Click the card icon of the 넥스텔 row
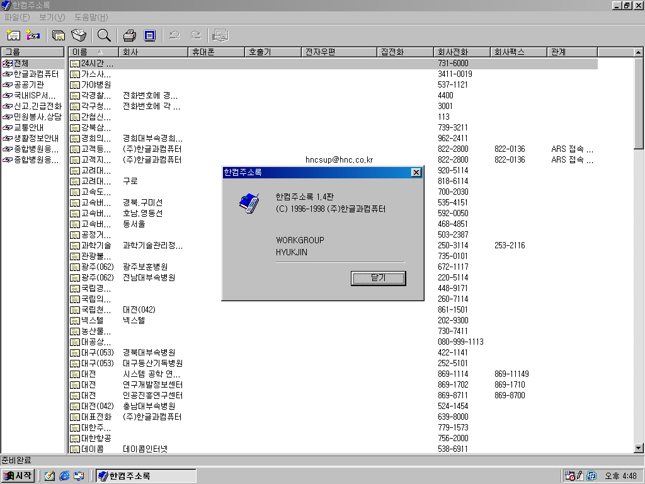The image size is (645, 484). pyautogui.click(x=75, y=321)
